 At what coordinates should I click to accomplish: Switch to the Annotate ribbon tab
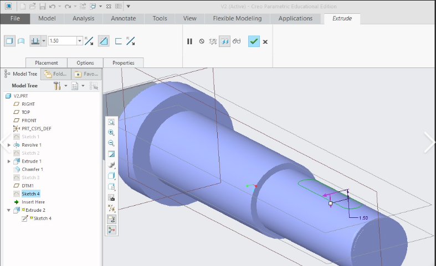tap(124, 19)
